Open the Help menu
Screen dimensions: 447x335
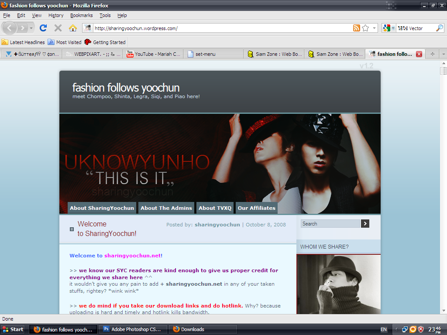tap(122, 15)
